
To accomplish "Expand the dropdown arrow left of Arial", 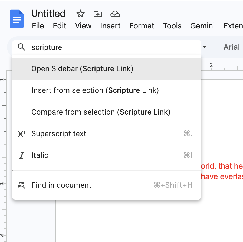I will (x=205, y=47).
